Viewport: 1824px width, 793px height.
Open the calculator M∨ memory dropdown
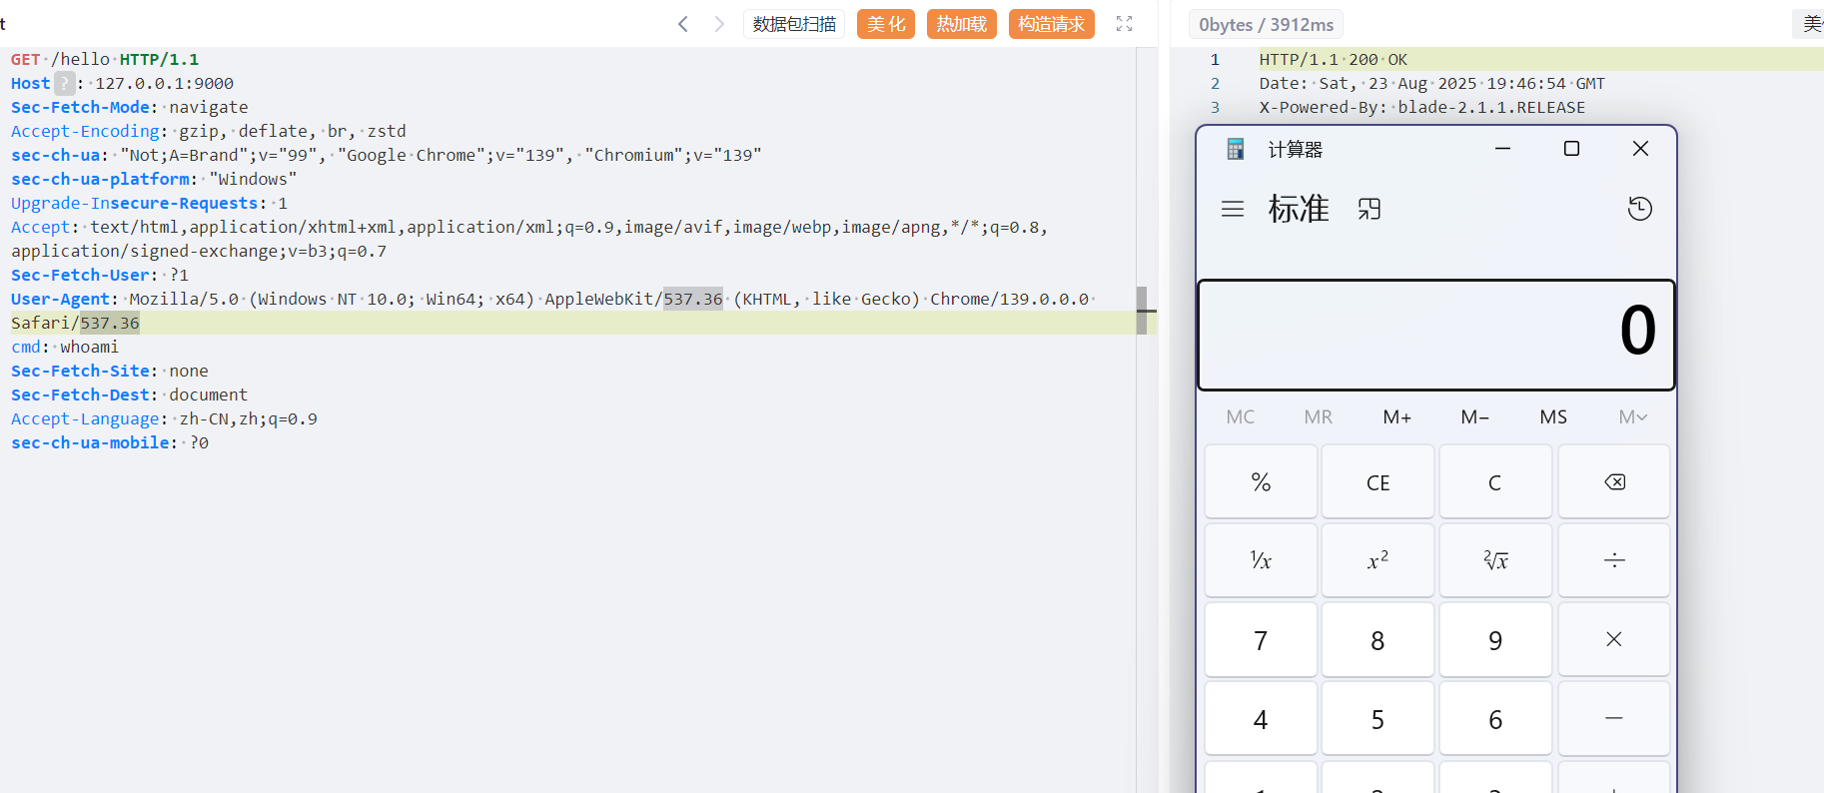[x=1633, y=416]
